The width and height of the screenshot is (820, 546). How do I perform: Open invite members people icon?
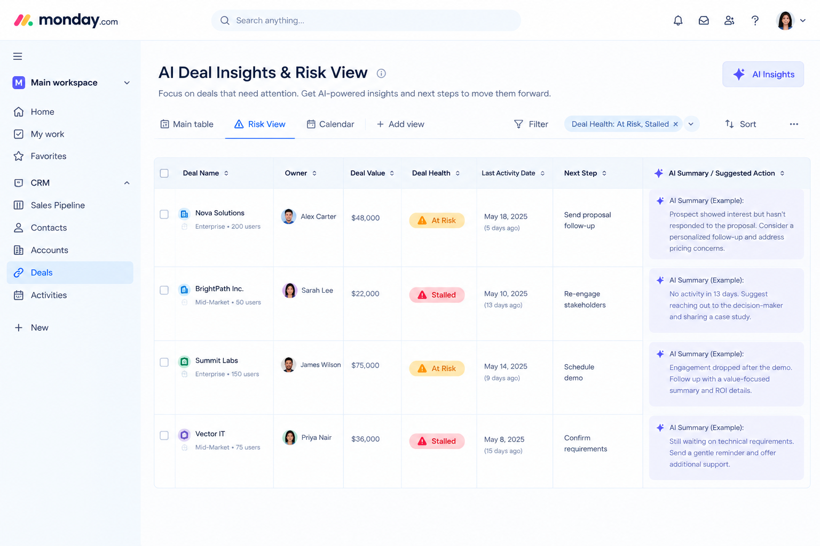pos(729,21)
